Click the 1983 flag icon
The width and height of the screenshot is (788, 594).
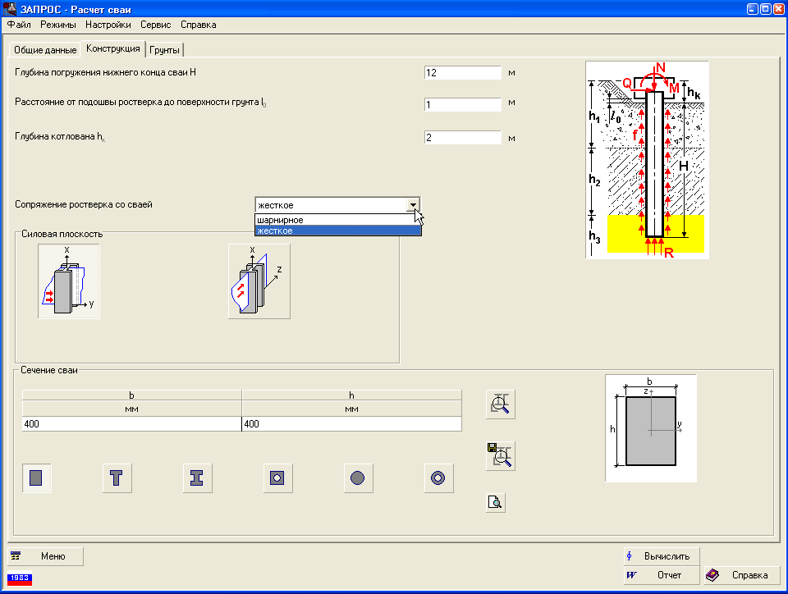(x=20, y=579)
